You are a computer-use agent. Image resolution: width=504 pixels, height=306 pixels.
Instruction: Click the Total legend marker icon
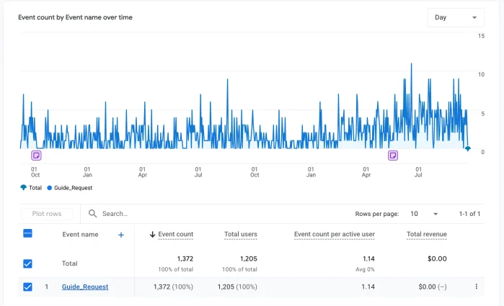24,188
